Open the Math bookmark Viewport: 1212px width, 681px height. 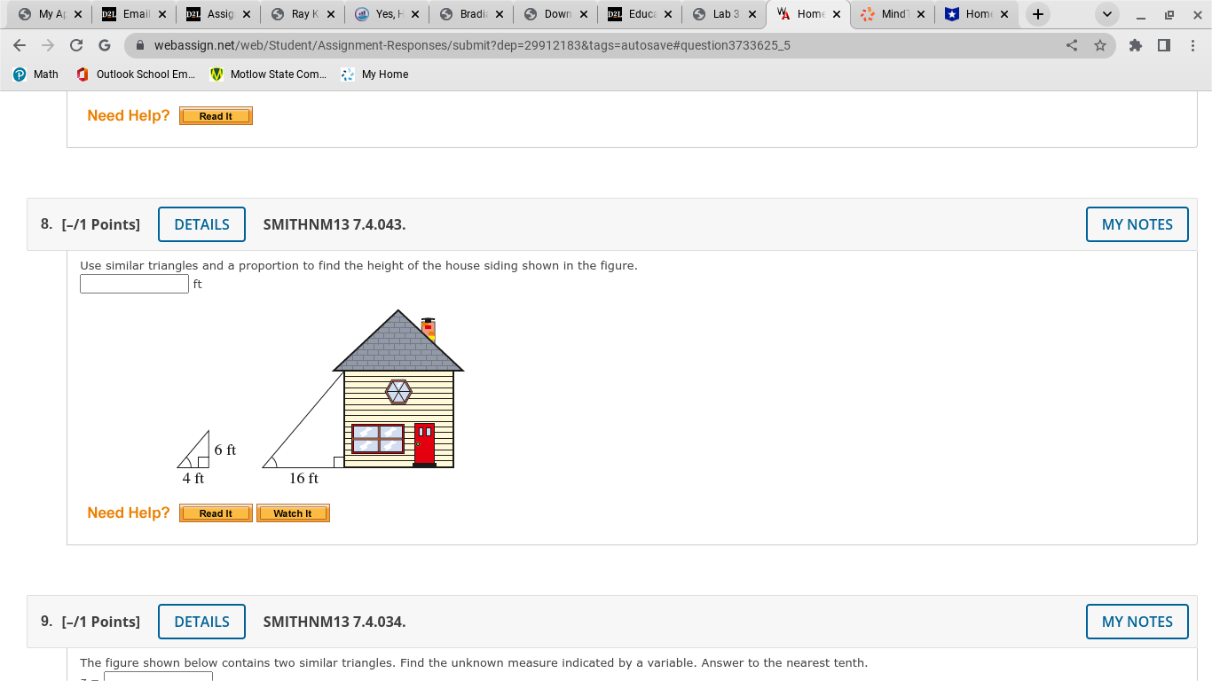click(35, 74)
